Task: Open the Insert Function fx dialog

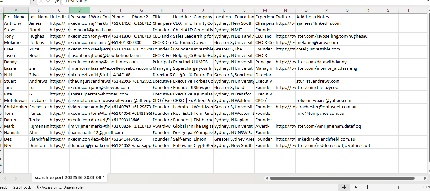Action: [x=57, y=2]
